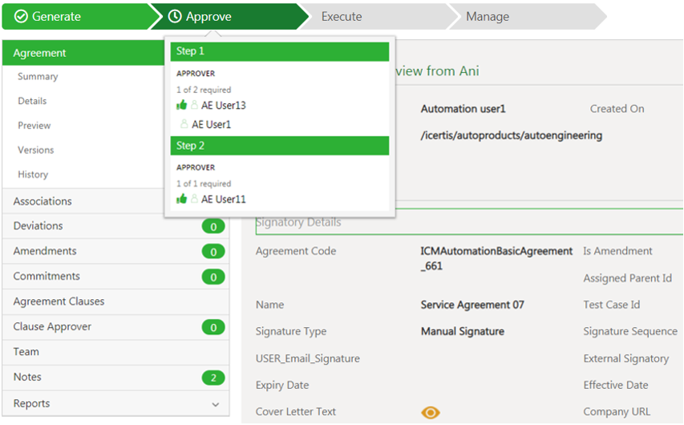The image size is (684, 425).
Task: Go to the Manage stage tab
Action: (488, 16)
